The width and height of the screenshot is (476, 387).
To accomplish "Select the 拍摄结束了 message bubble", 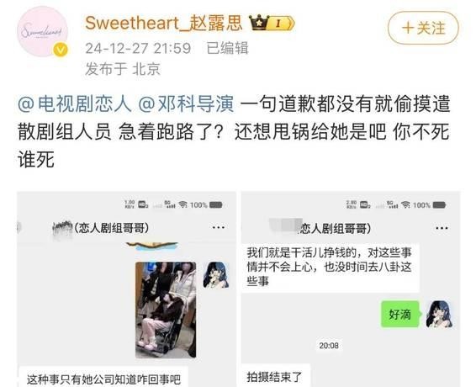I will 275,376.
